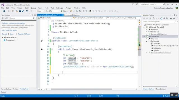
Task: Click the feedback icon beside the notifications flag
Action: tap(137, 4)
